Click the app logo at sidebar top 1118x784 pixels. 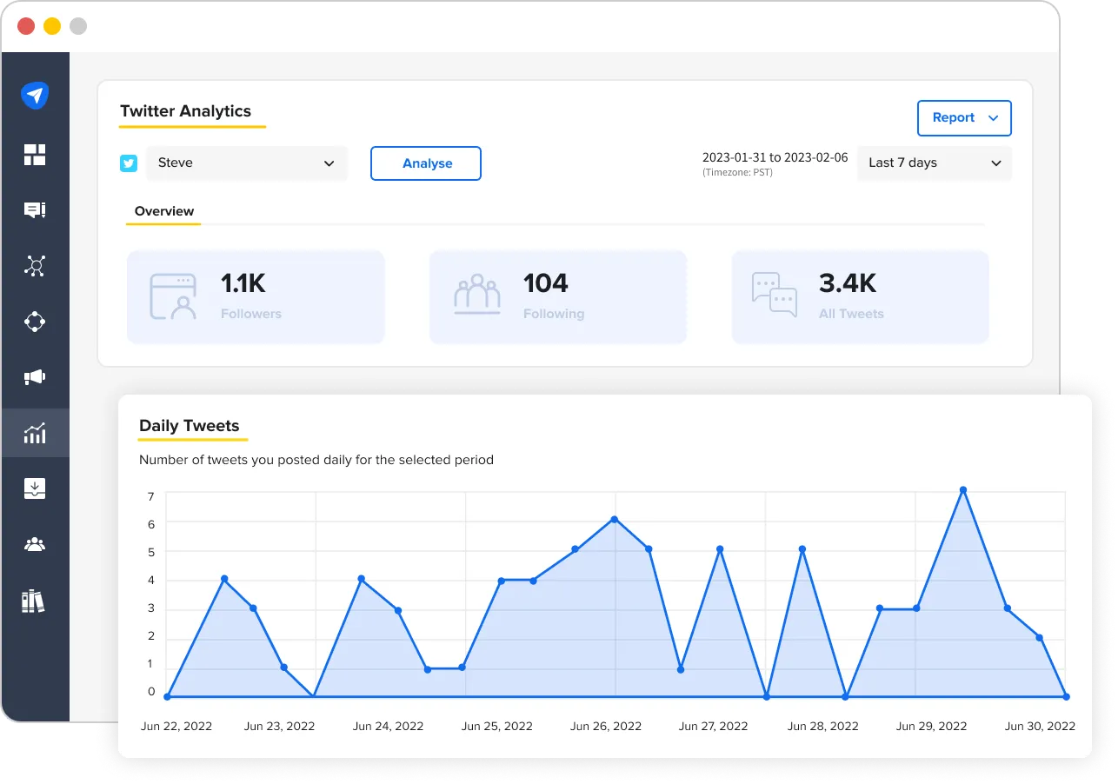click(x=35, y=96)
